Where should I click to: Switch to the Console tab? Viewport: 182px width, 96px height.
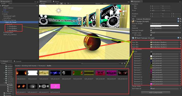pyautogui.click(x=18, y=61)
